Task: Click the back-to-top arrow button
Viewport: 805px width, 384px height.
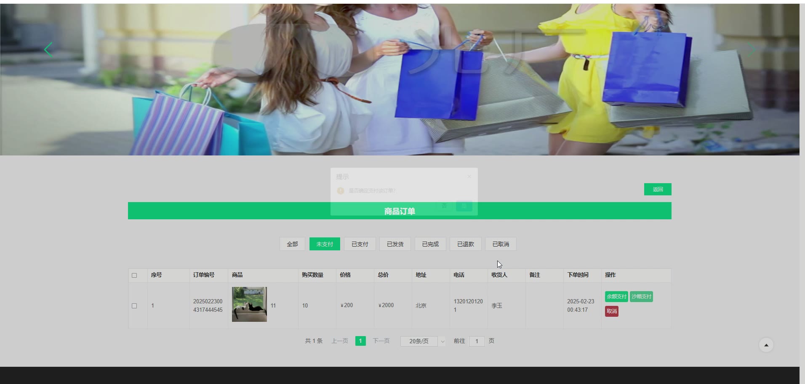Action: 766,345
